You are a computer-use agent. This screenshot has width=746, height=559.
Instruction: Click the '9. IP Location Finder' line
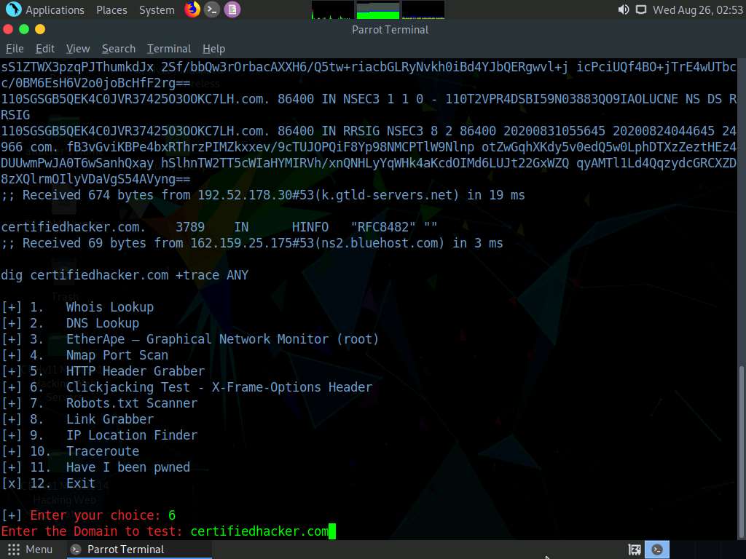click(x=99, y=435)
